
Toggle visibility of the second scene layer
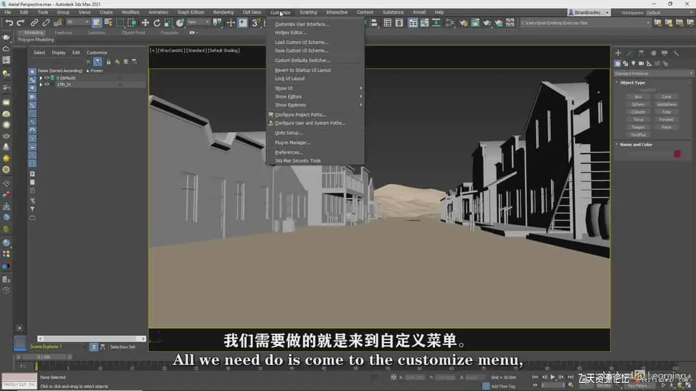[47, 85]
